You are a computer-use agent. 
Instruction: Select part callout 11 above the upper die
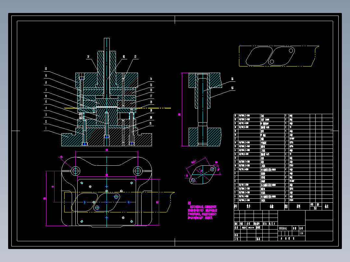(88, 57)
